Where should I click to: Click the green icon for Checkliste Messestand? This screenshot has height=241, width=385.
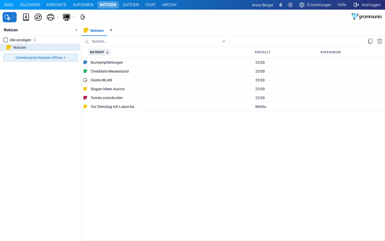(85, 71)
